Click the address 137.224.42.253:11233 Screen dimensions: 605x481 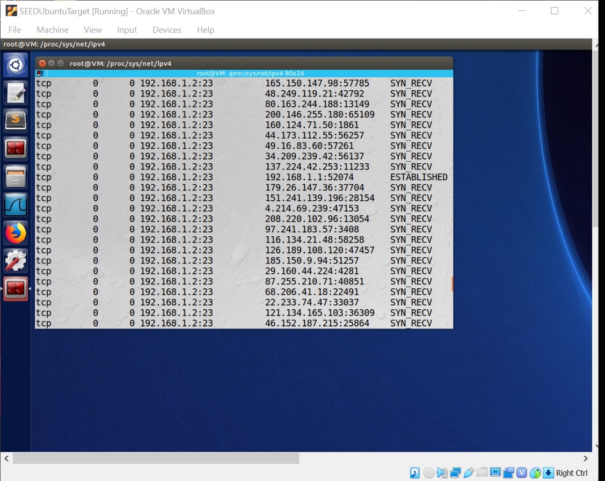317,166
